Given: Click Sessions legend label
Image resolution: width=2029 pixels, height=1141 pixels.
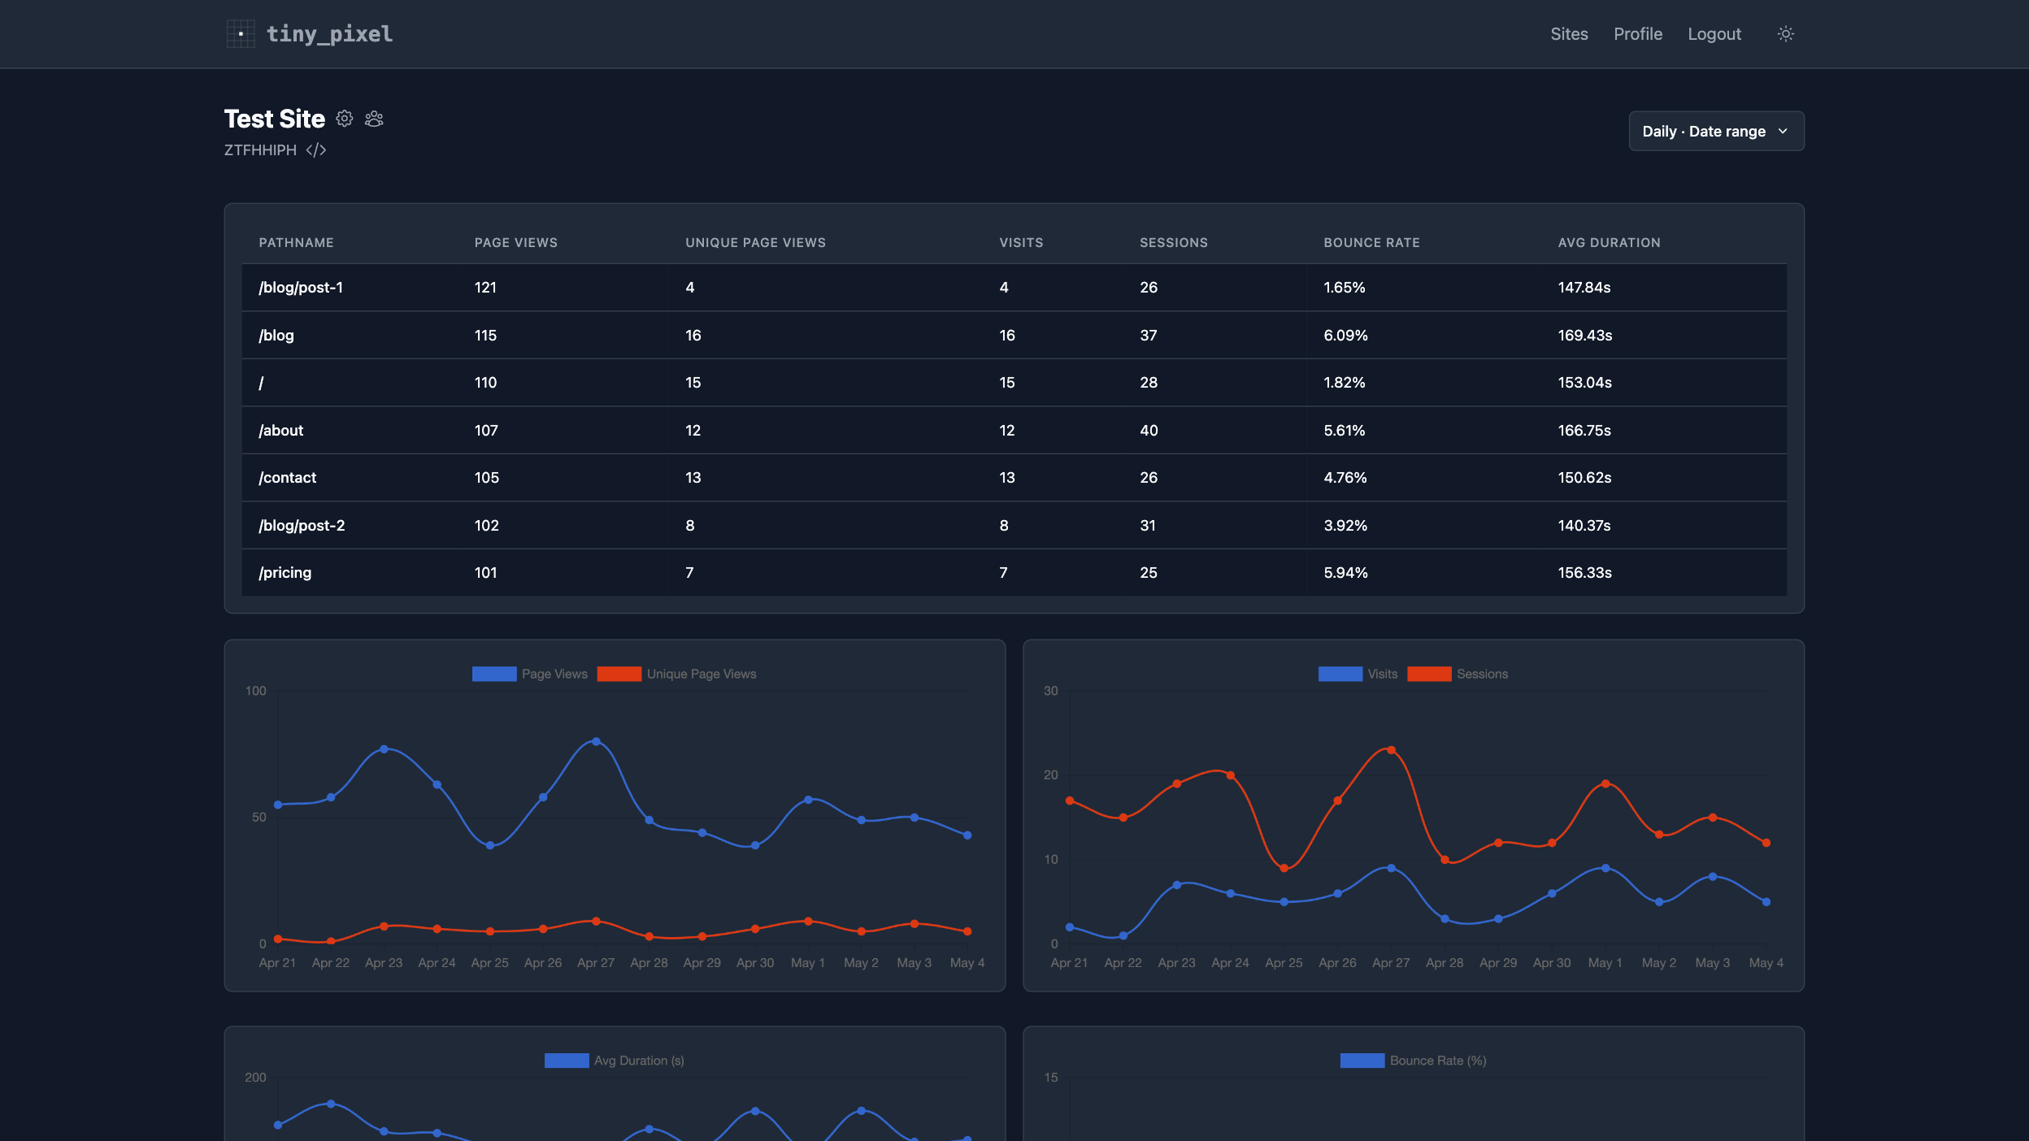Looking at the screenshot, I should tap(1482, 674).
